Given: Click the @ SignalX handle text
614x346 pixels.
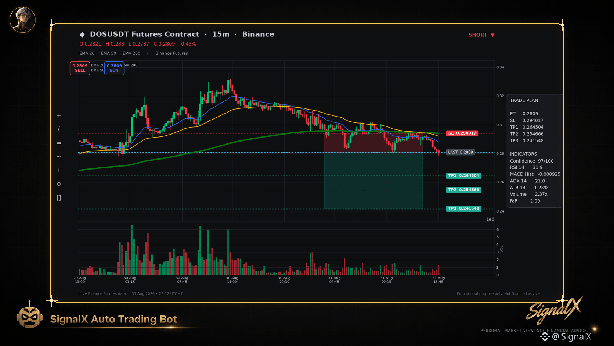Looking at the screenshot, I should click(x=572, y=336).
